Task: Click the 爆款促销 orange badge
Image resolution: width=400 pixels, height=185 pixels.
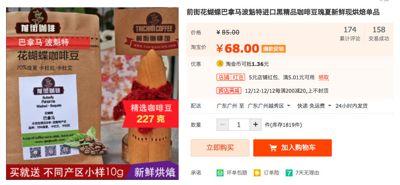Action: 274,49
